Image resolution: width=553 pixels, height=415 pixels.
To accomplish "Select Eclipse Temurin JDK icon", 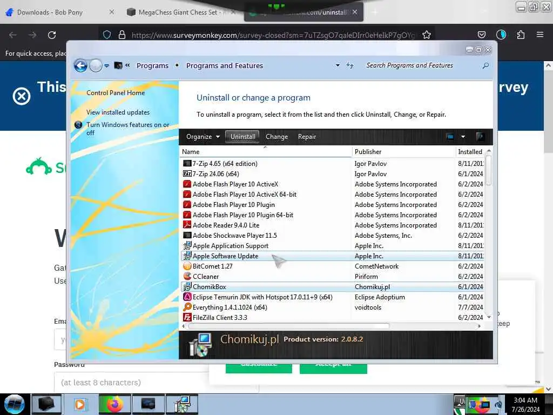I will (x=187, y=297).
